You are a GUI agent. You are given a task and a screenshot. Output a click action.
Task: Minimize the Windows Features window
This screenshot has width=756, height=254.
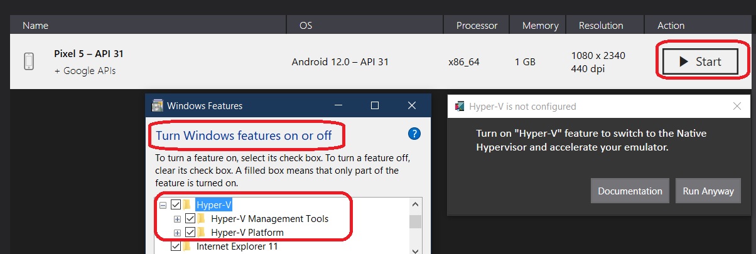point(339,106)
